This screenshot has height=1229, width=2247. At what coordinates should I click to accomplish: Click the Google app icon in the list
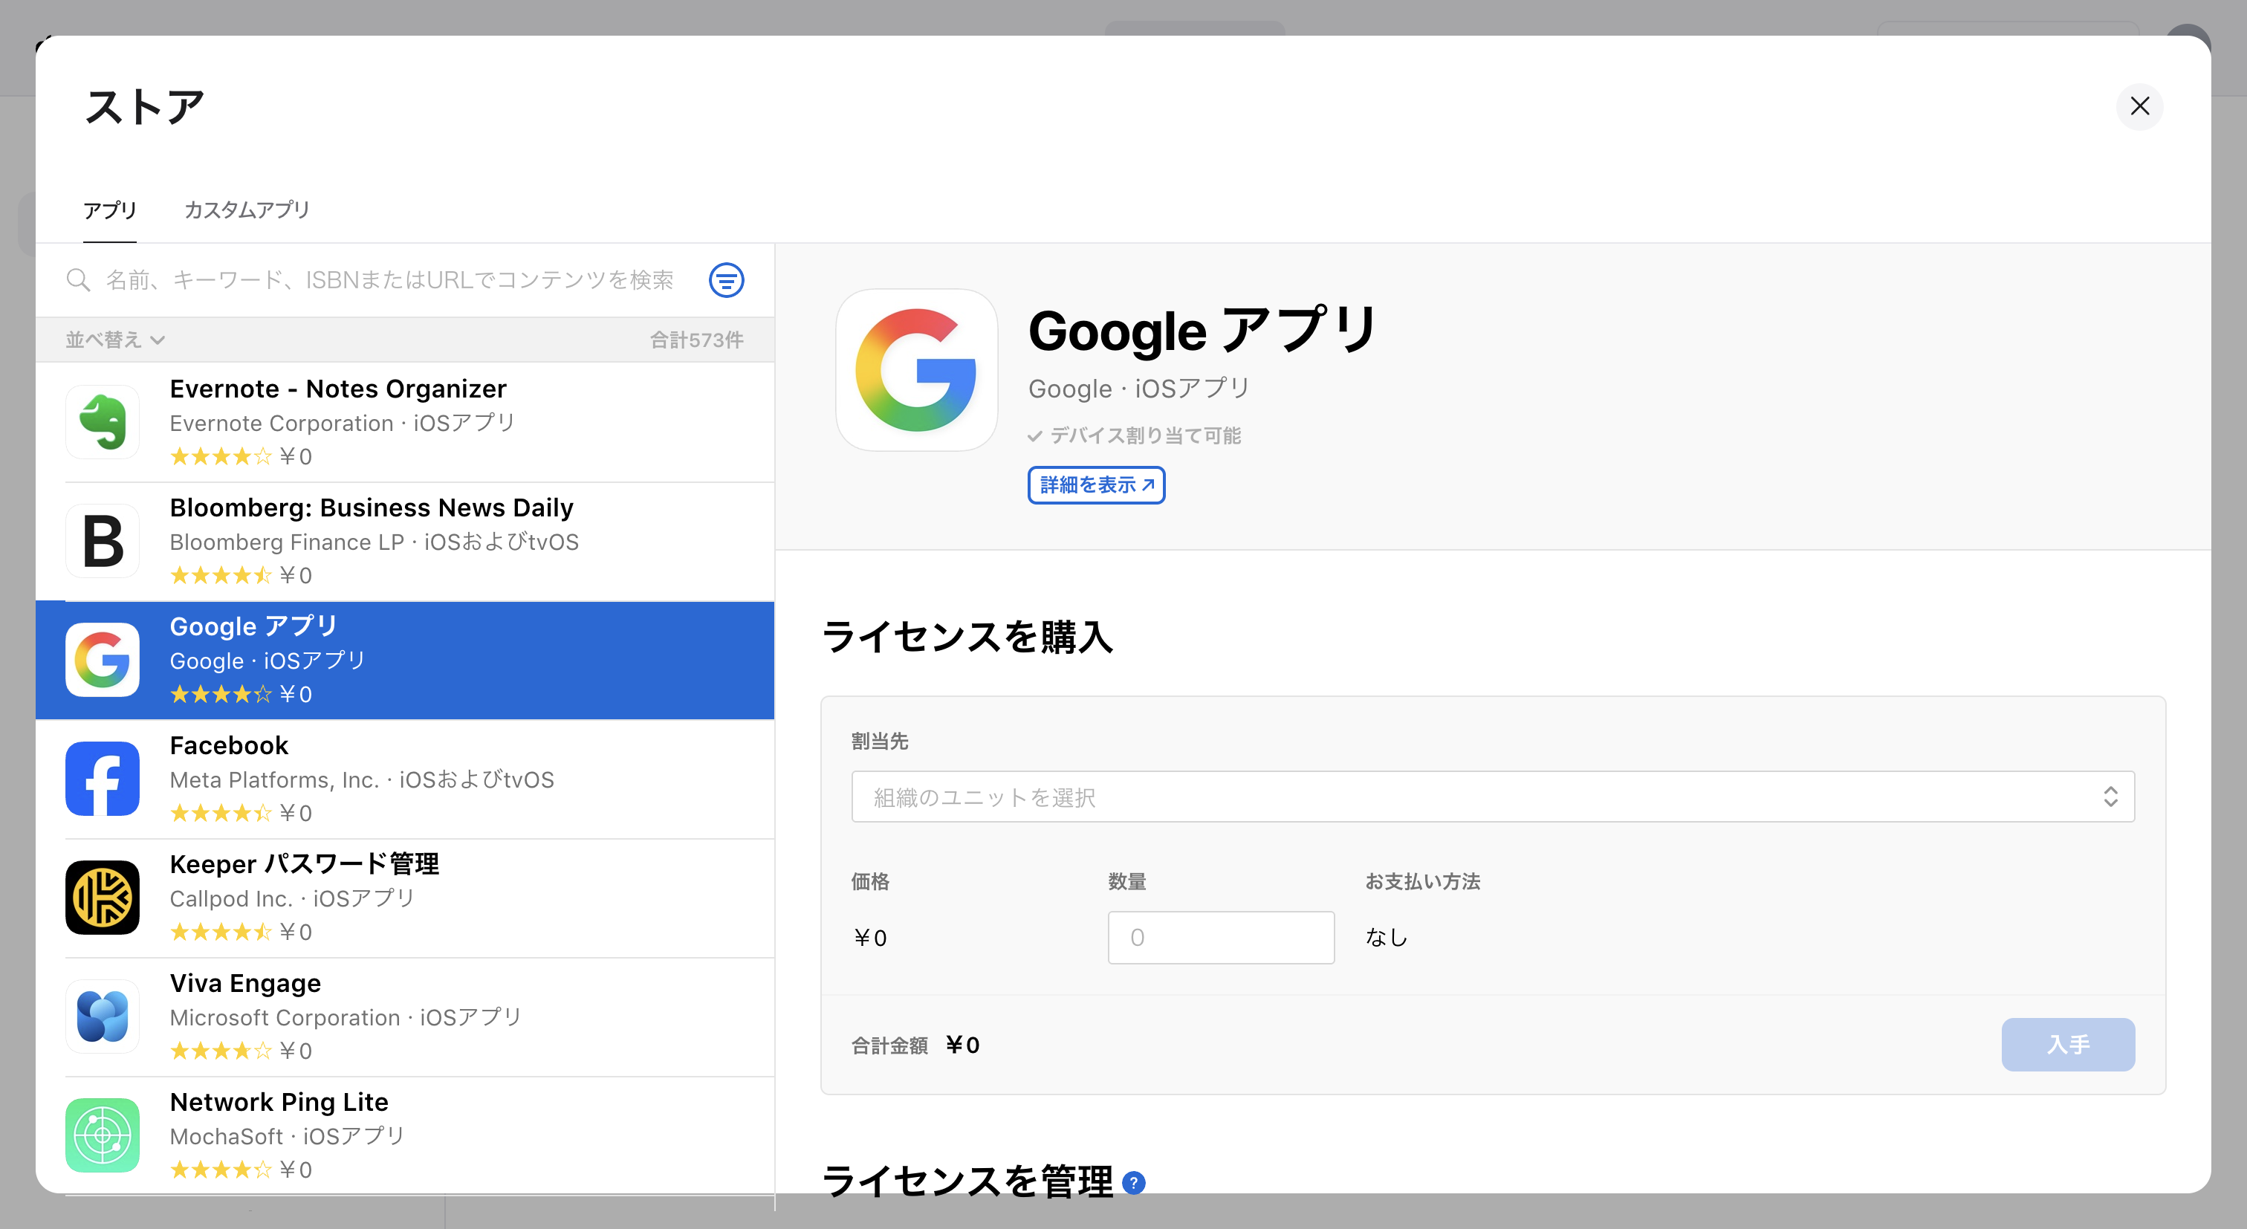pos(102,659)
